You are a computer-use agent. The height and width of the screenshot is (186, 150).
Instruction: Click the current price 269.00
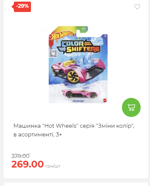click(27, 164)
